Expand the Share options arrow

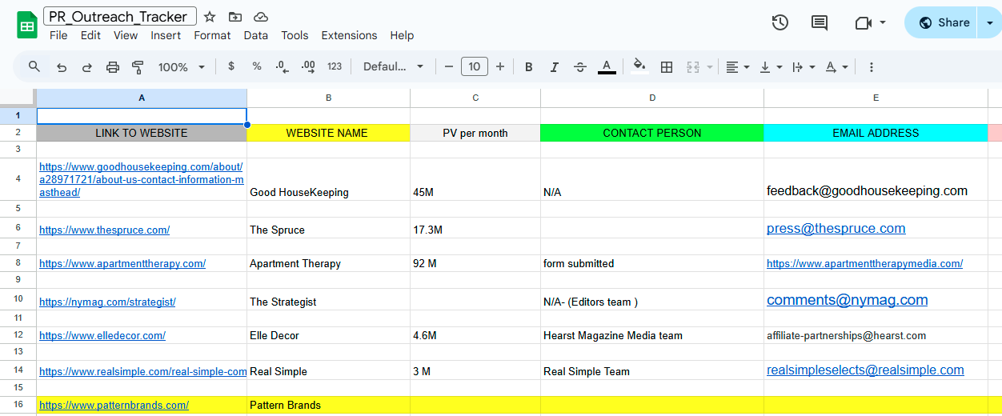(x=989, y=22)
